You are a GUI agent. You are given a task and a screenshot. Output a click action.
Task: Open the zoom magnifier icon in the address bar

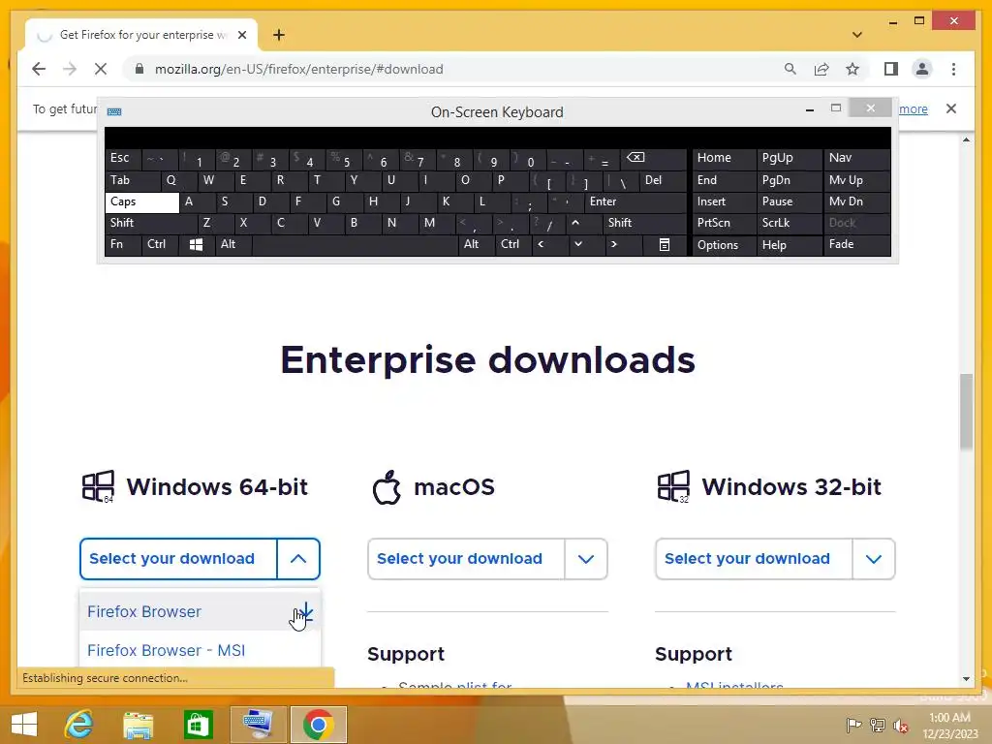790,69
